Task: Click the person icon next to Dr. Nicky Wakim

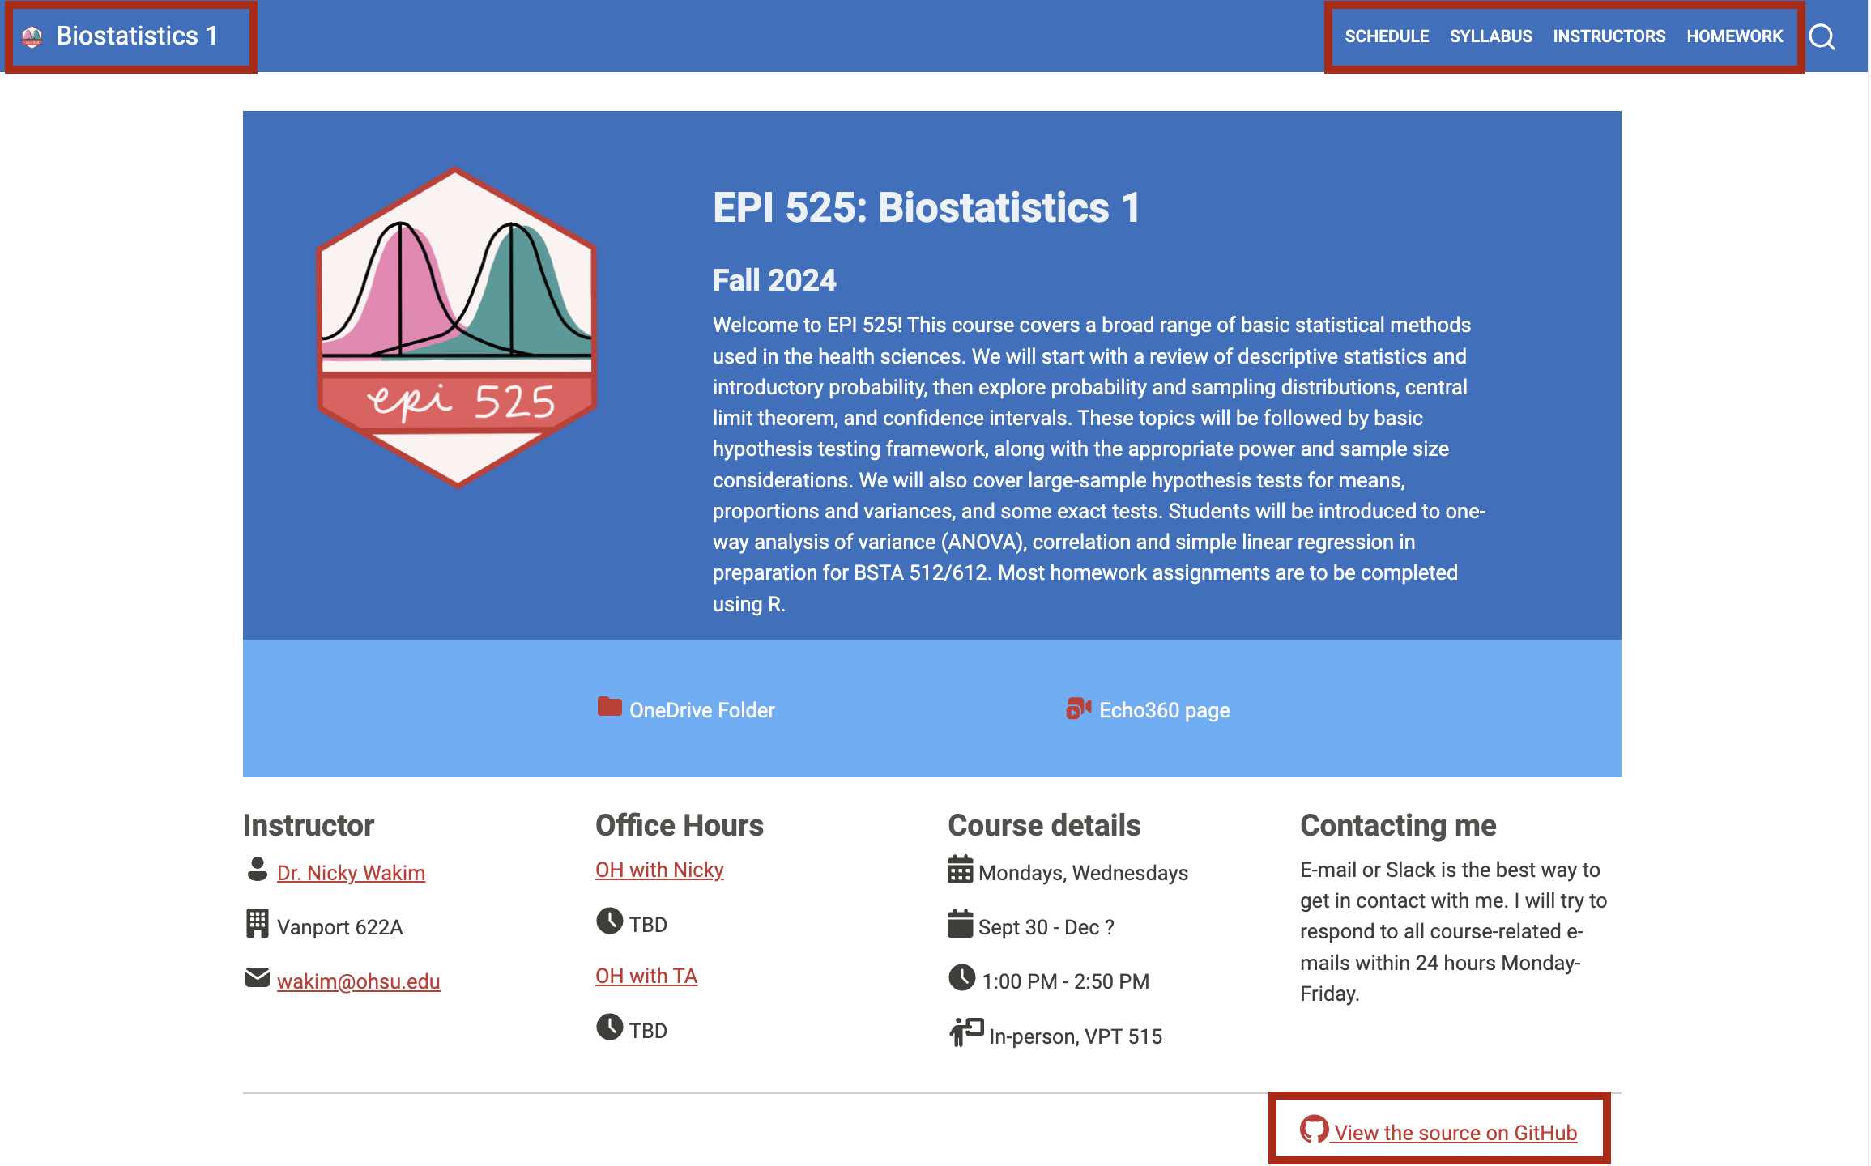Action: pos(258,870)
